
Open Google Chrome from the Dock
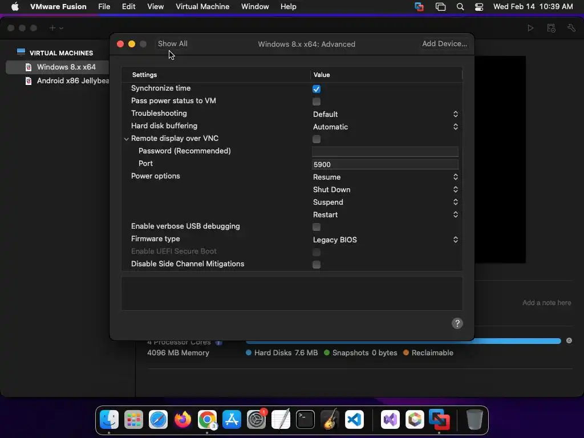click(x=207, y=419)
